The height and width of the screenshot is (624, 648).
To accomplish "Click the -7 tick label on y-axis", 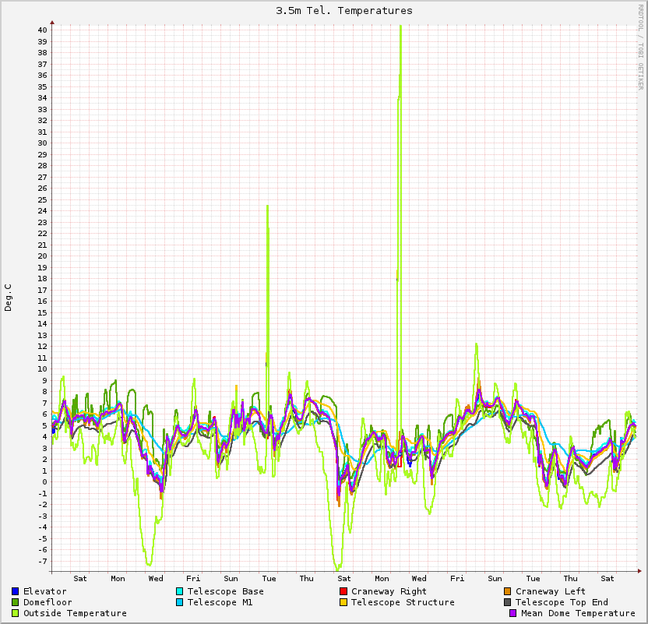I will [43, 561].
